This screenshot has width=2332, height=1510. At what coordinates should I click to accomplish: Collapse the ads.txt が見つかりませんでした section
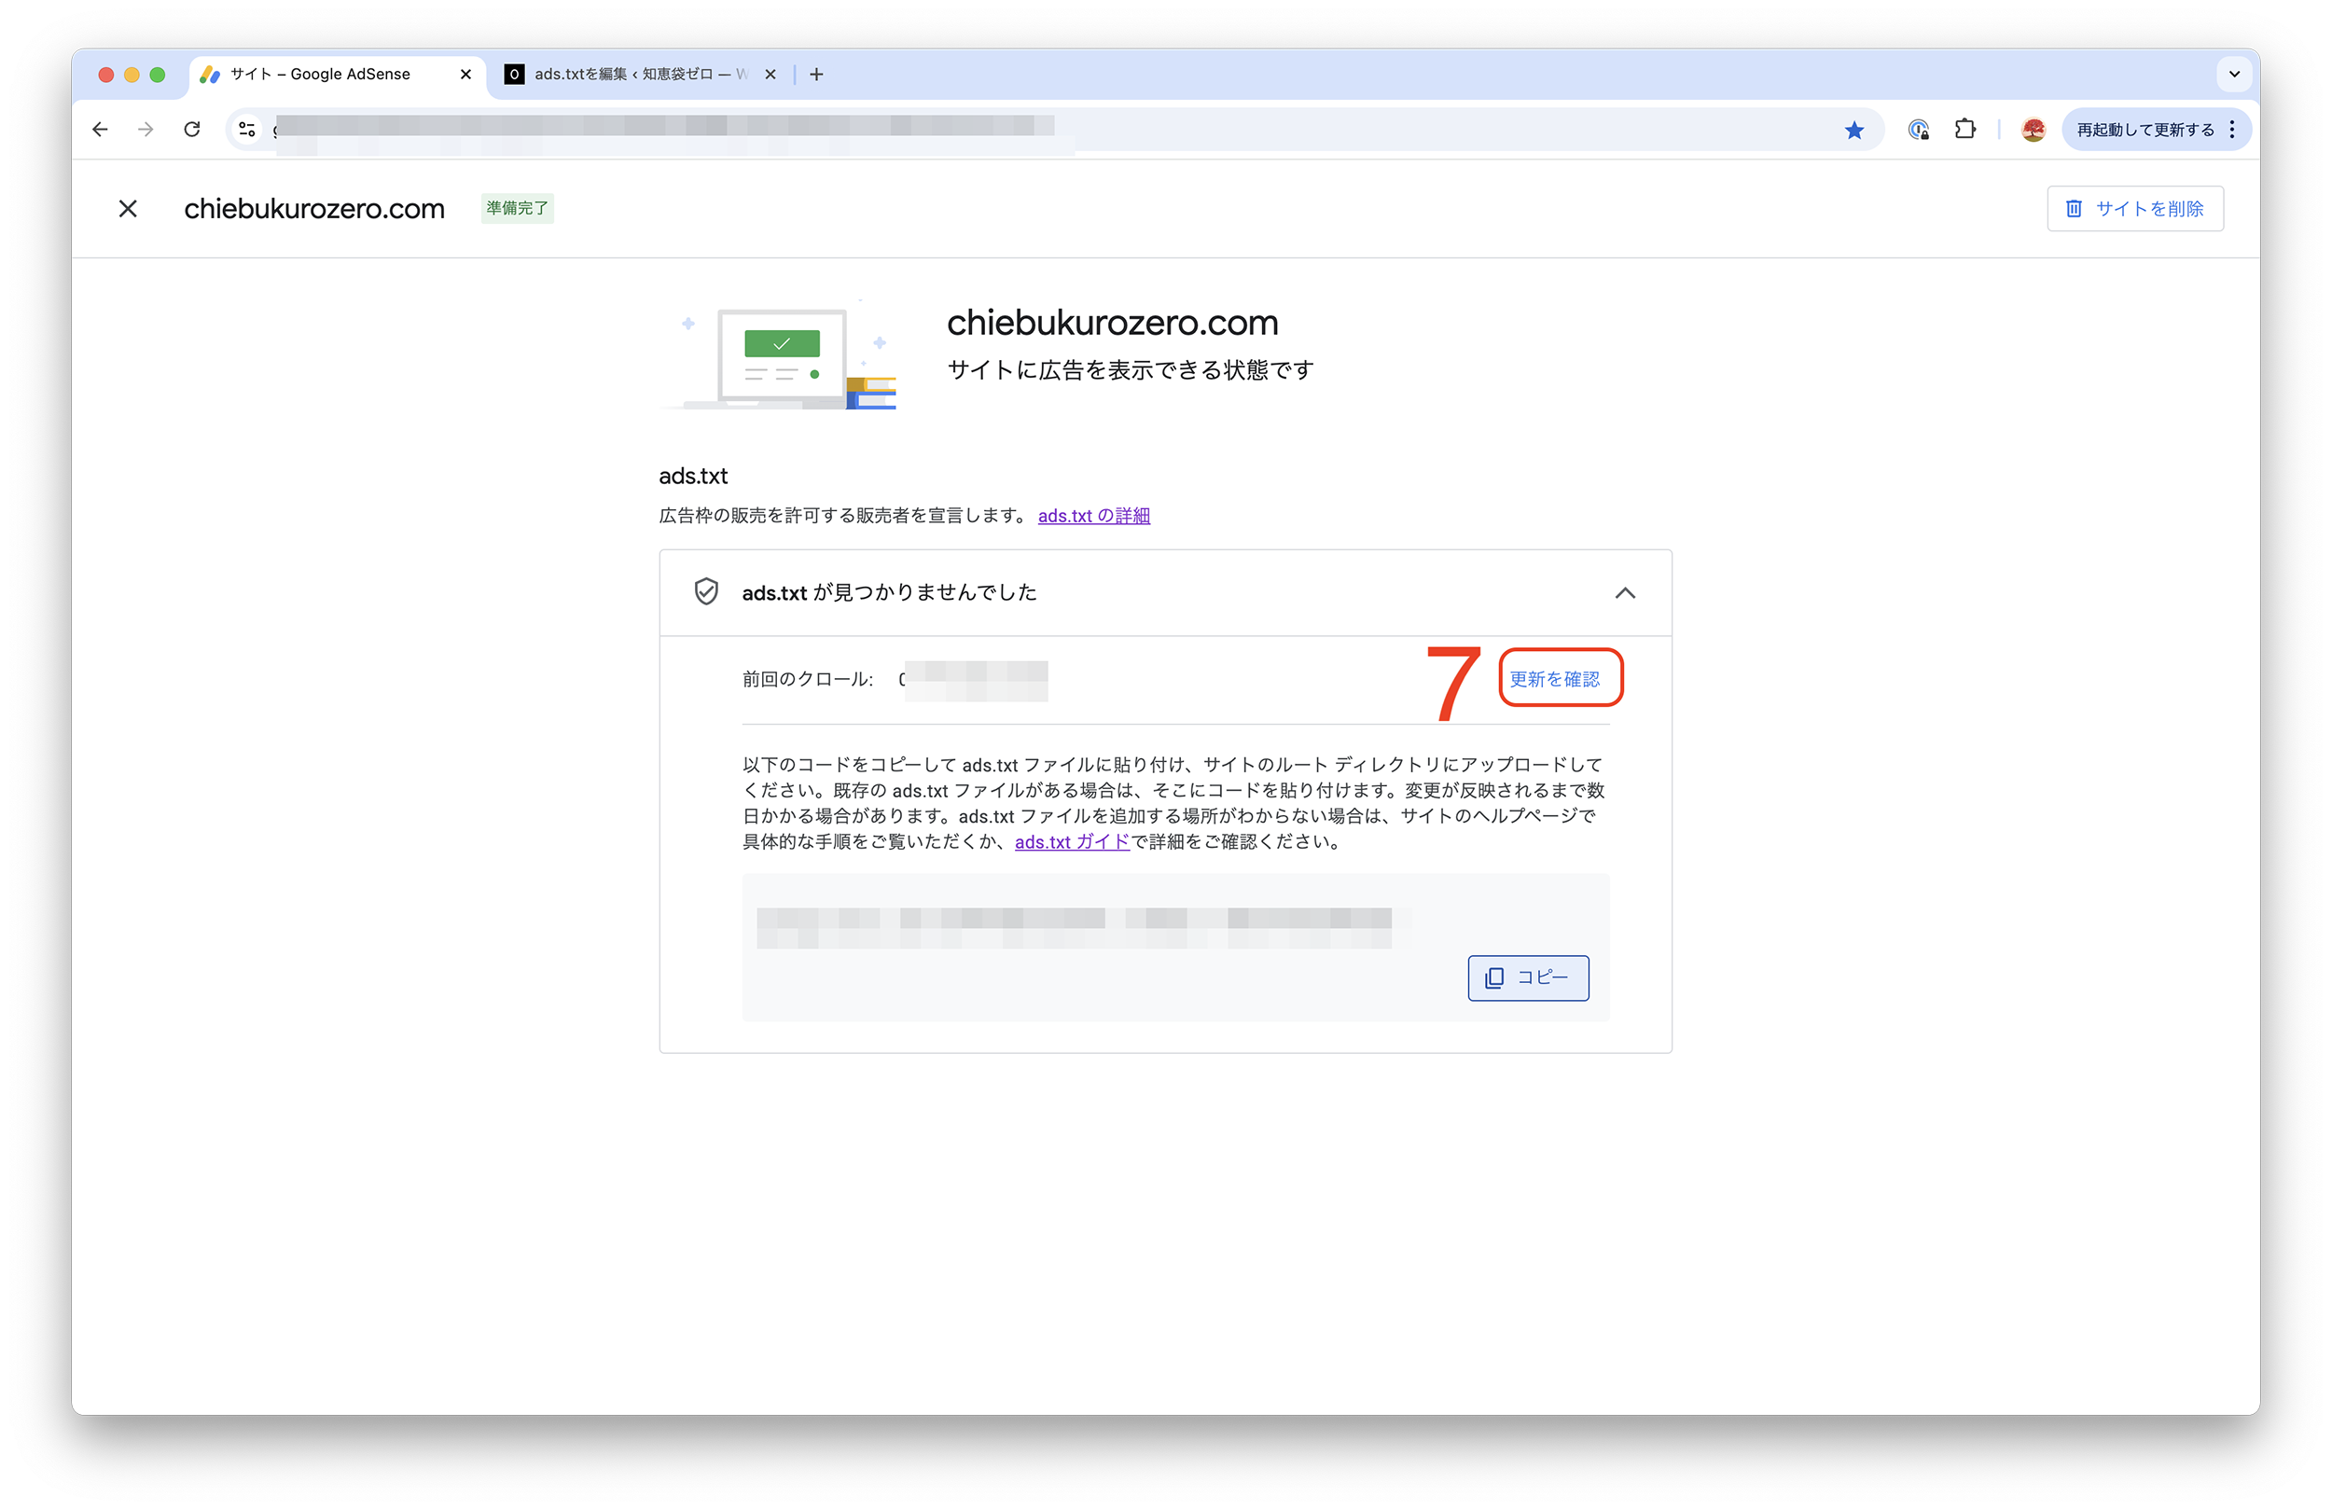(1625, 593)
